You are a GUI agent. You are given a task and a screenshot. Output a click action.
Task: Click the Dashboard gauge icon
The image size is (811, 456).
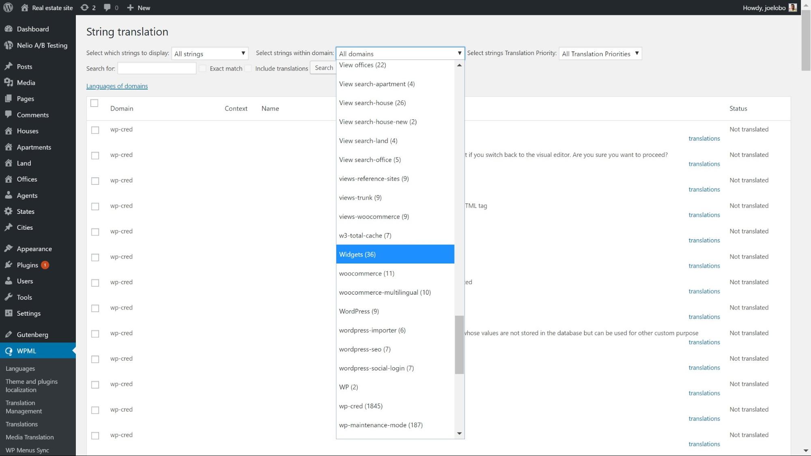pos(9,29)
